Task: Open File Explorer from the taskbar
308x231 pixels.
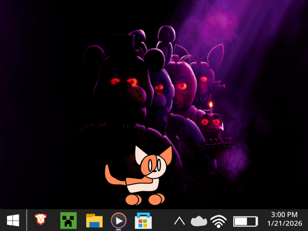Action: click(94, 221)
